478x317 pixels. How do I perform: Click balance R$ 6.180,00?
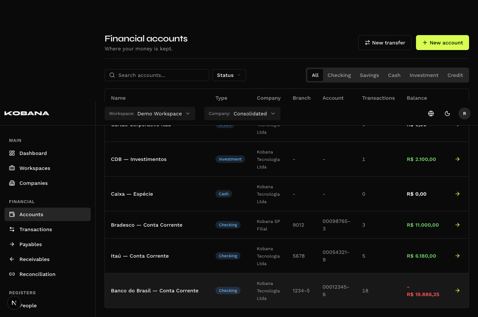point(421,256)
